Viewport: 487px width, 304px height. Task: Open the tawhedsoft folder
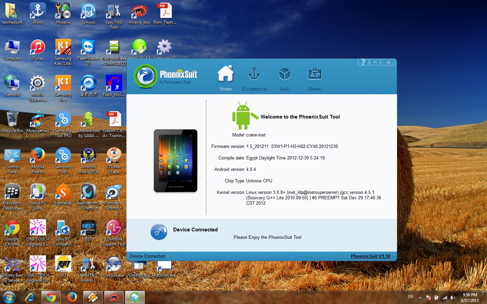coord(13,14)
